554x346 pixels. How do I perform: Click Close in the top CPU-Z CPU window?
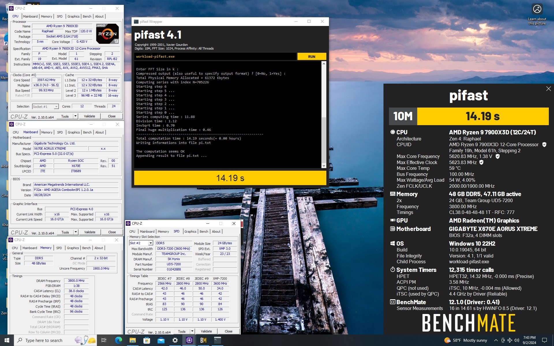(112, 116)
